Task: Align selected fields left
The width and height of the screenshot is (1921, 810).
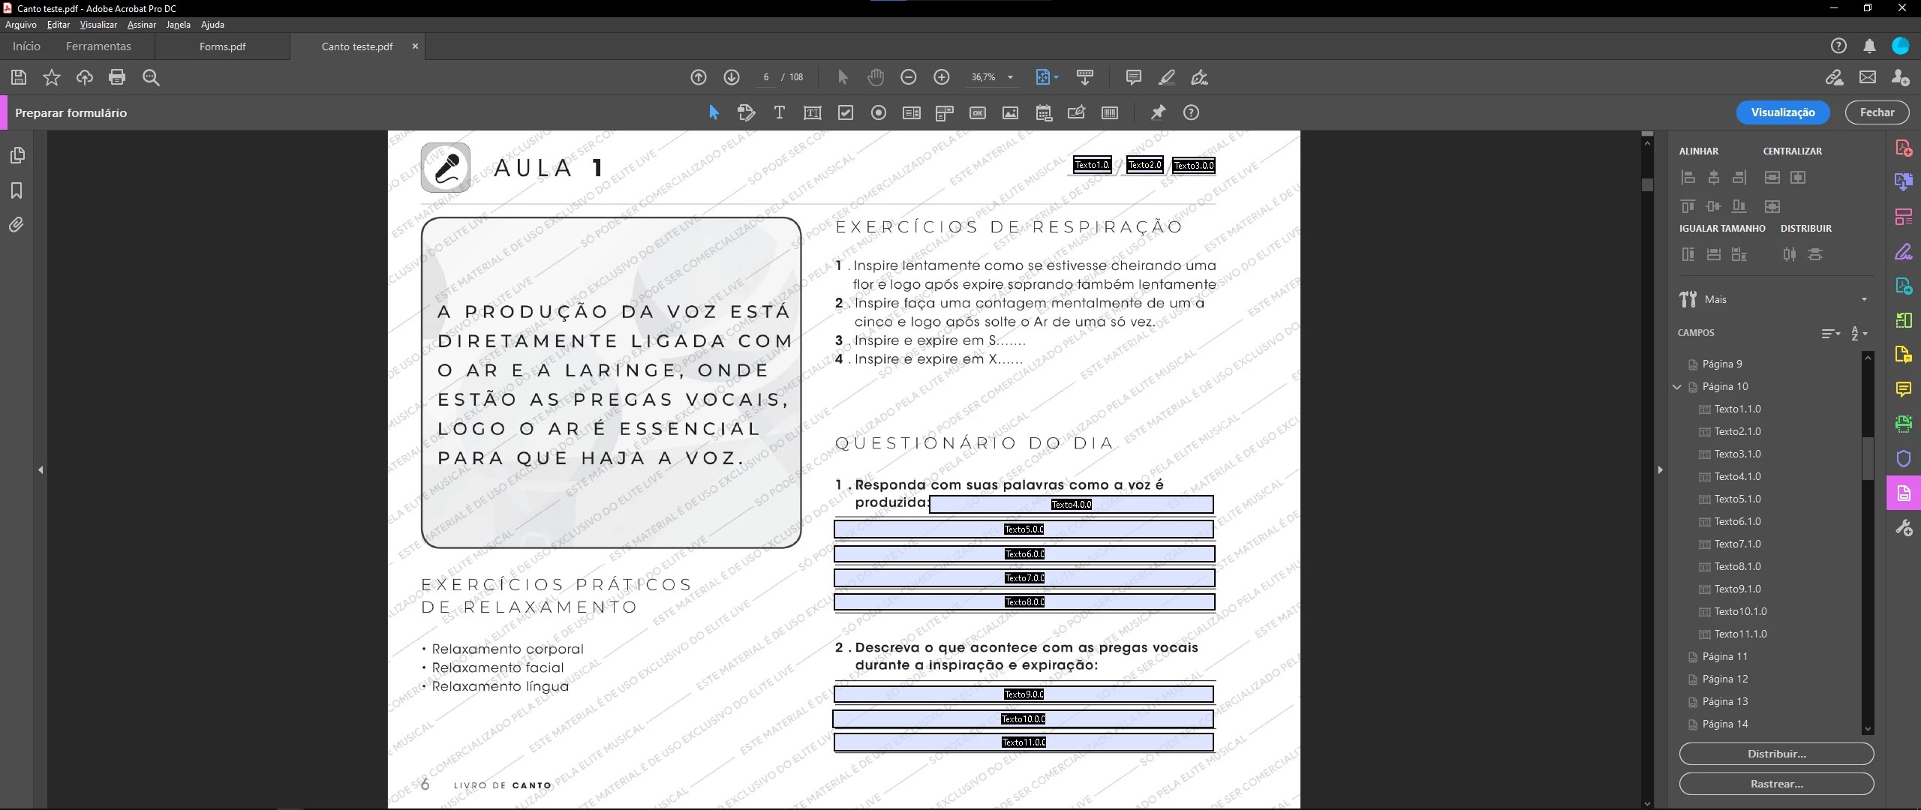Action: (1688, 178)
